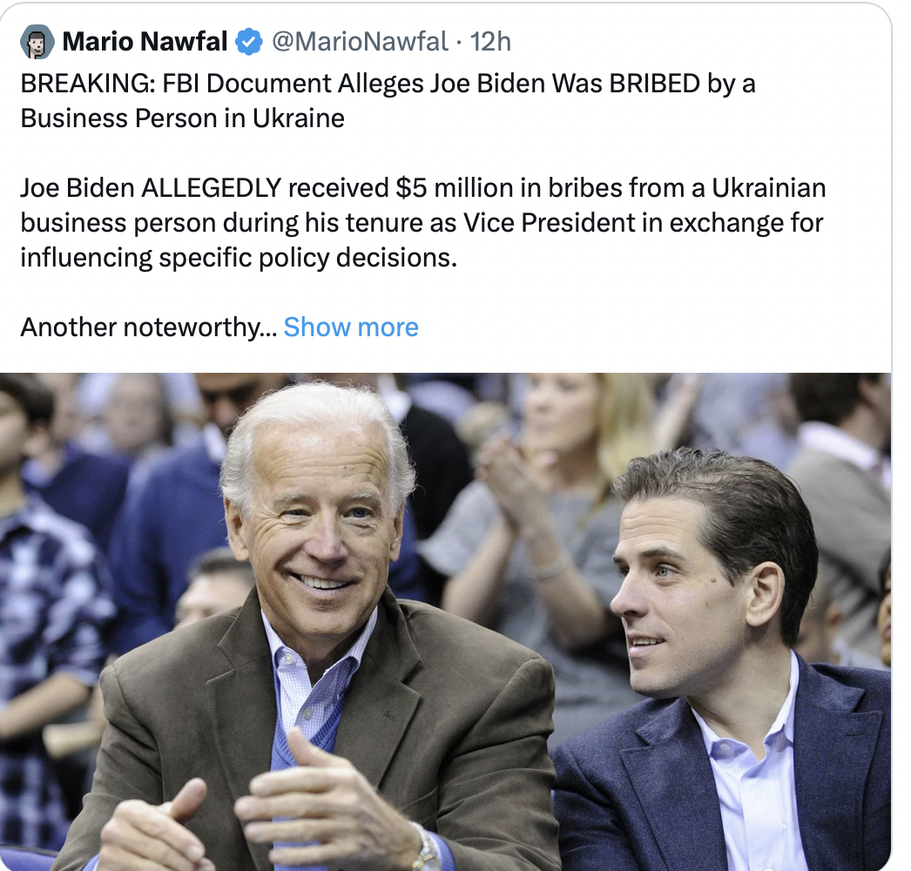Click the "Business Person in Ukraine" line
This screenshot has width=911, height=871.
(182, 118)
